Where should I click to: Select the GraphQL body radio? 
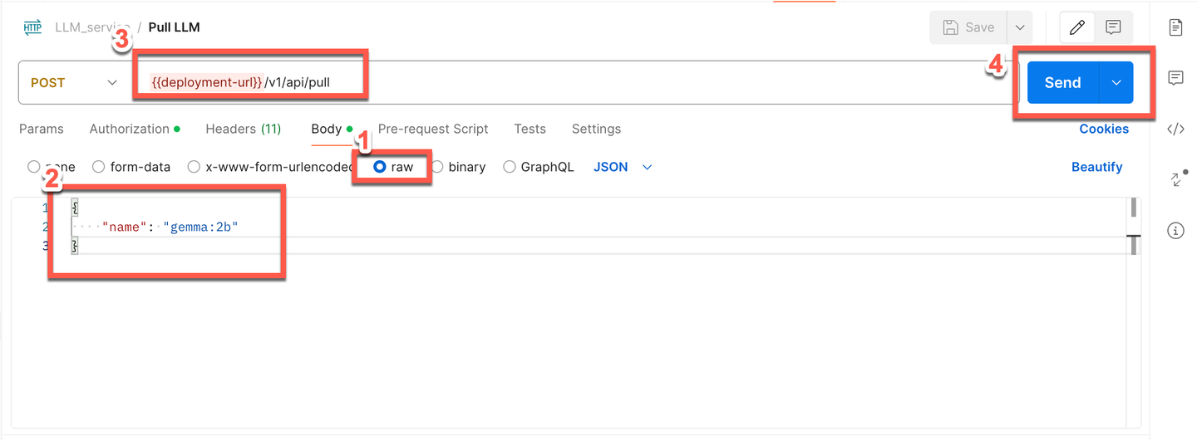click(510, 167)
